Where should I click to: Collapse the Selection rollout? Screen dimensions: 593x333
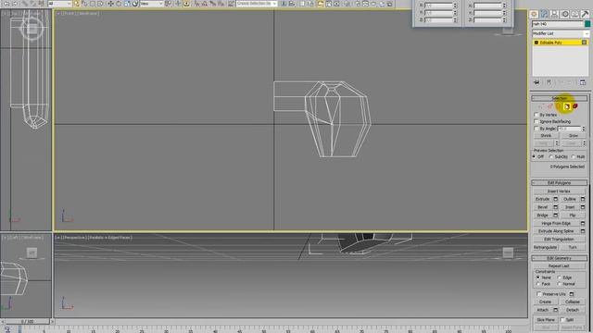(560, 98)
